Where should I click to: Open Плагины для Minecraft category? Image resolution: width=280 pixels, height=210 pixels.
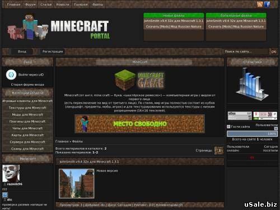(27, 122)
